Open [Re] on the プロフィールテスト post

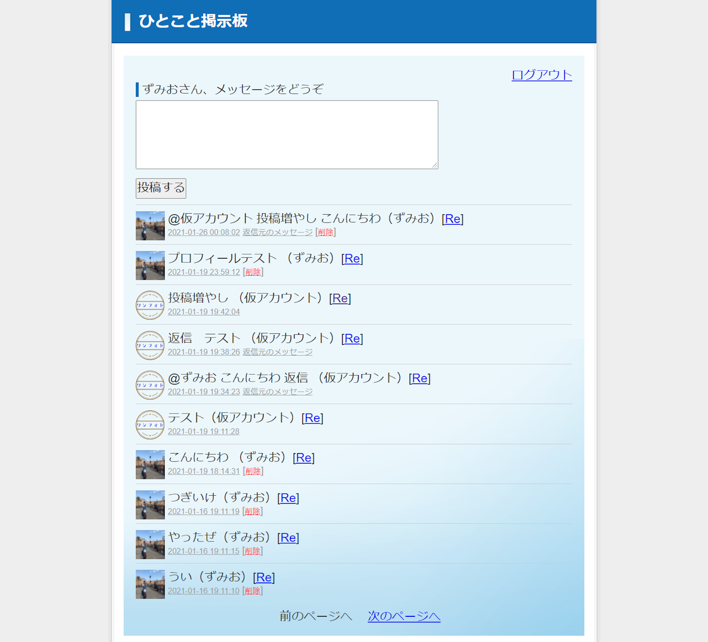[352, 259]
